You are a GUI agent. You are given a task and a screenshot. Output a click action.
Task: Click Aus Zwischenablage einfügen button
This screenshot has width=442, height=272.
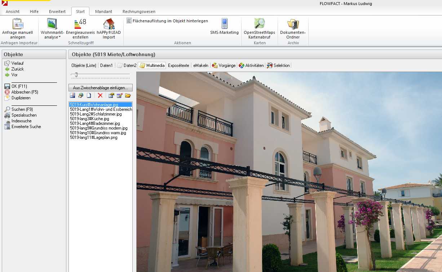click(100, 88)
